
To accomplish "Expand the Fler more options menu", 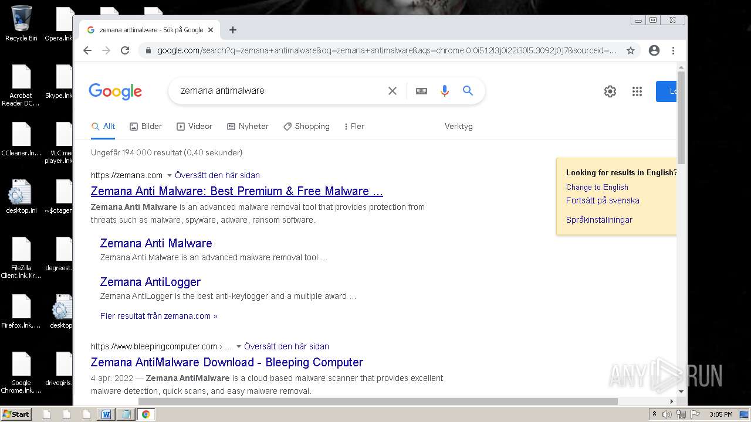I will 354,127.
